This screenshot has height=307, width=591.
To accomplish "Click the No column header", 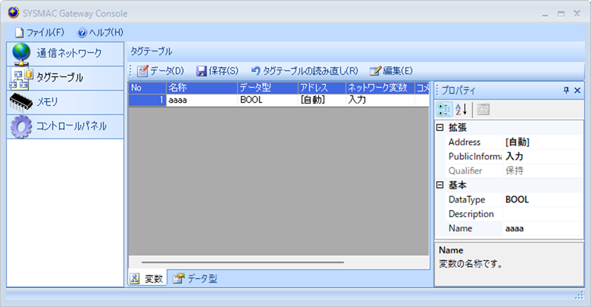I will point(148,88).
